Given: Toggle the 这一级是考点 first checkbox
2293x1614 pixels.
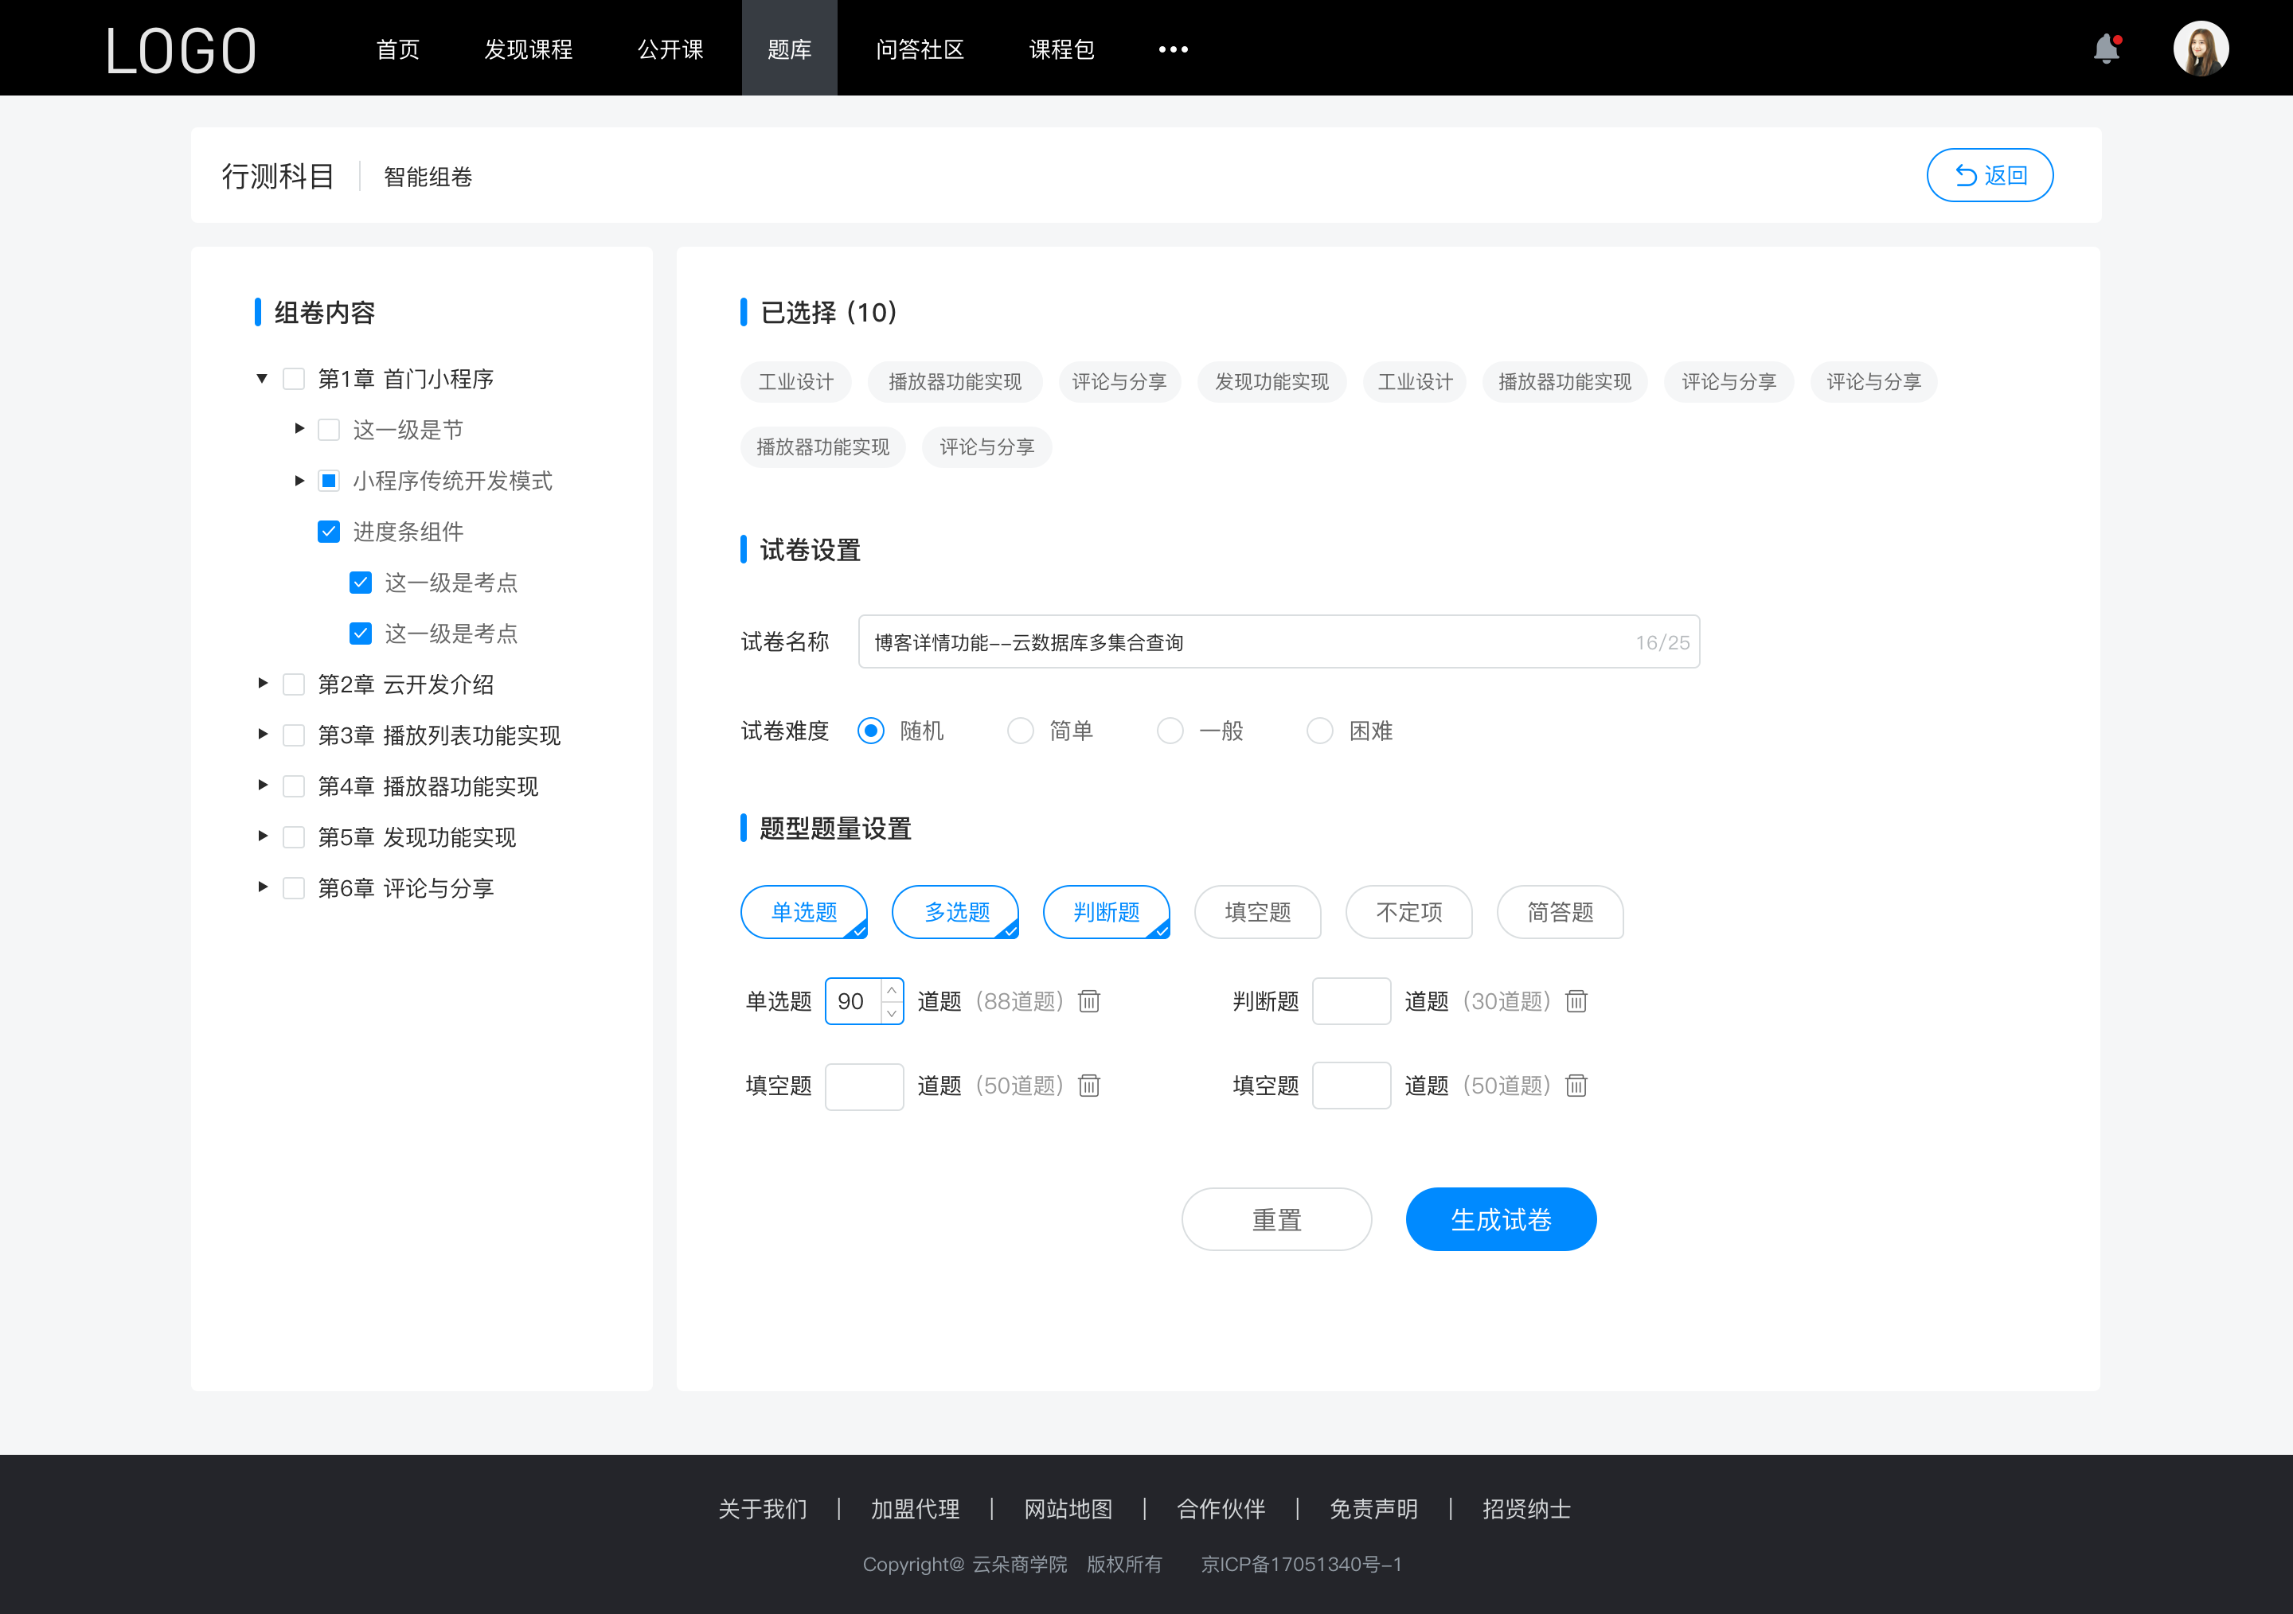Looking at the screenshot, I should (x=360, y=583).
